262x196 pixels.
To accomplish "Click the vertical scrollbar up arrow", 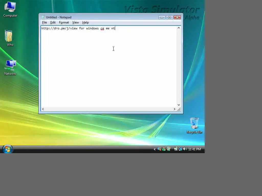I will click(179, 28).
